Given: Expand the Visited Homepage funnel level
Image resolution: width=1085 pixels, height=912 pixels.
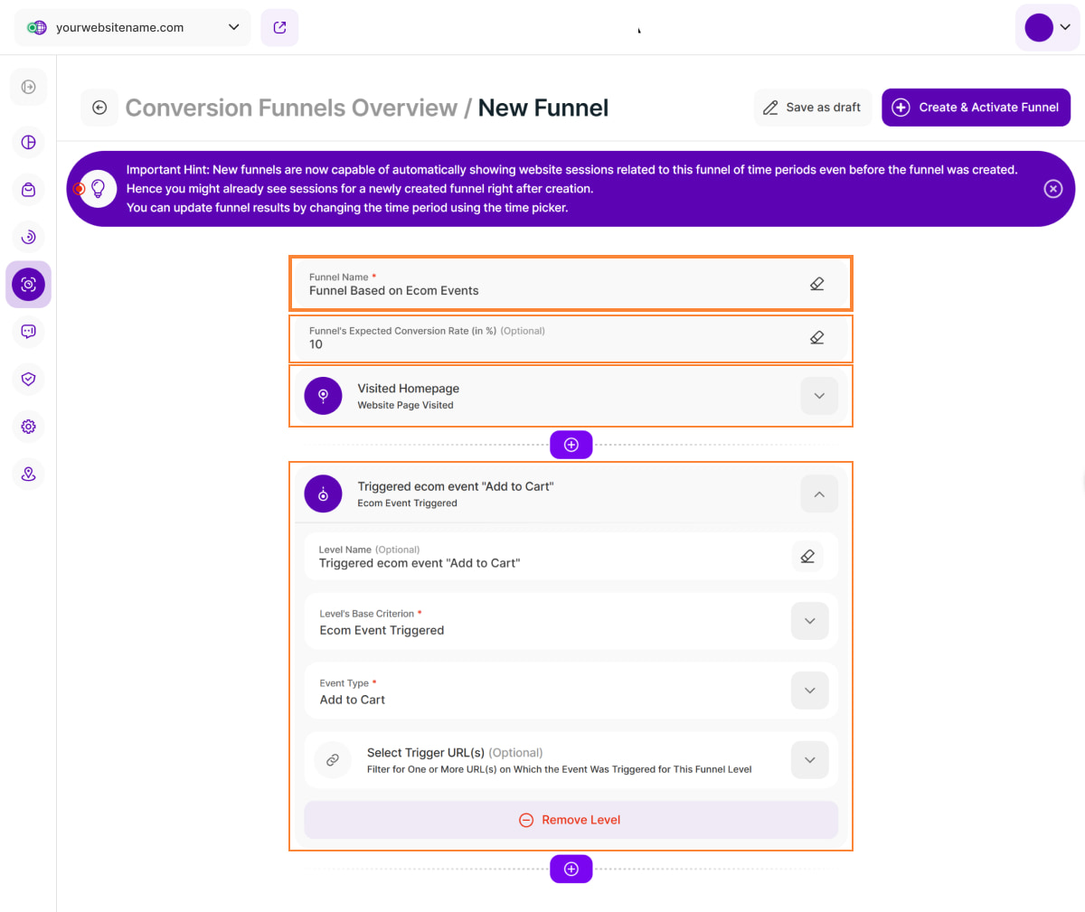Looking at the screenshot, I should tap(819, 396).
